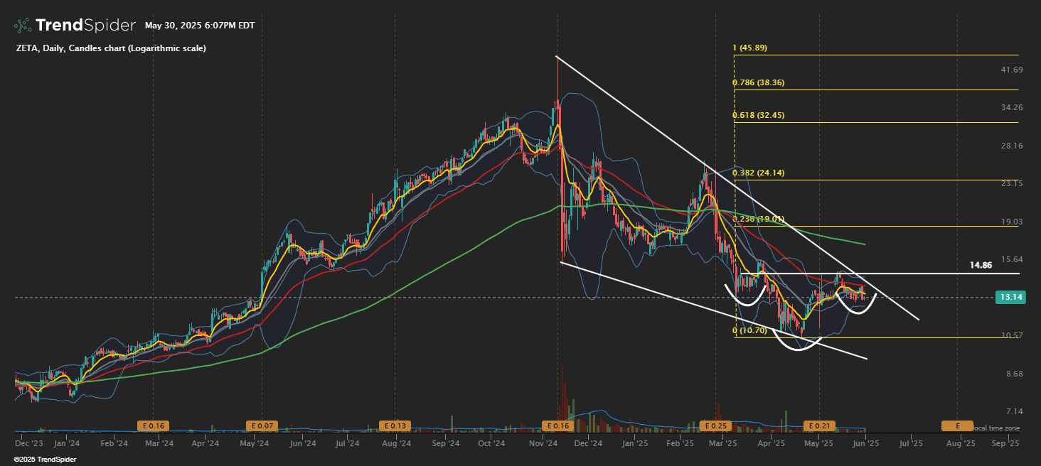Click the 0.786 (38.36) Fibonacci label
The width and height of the screenshot is (1041, 466).
tap(758, 82)
